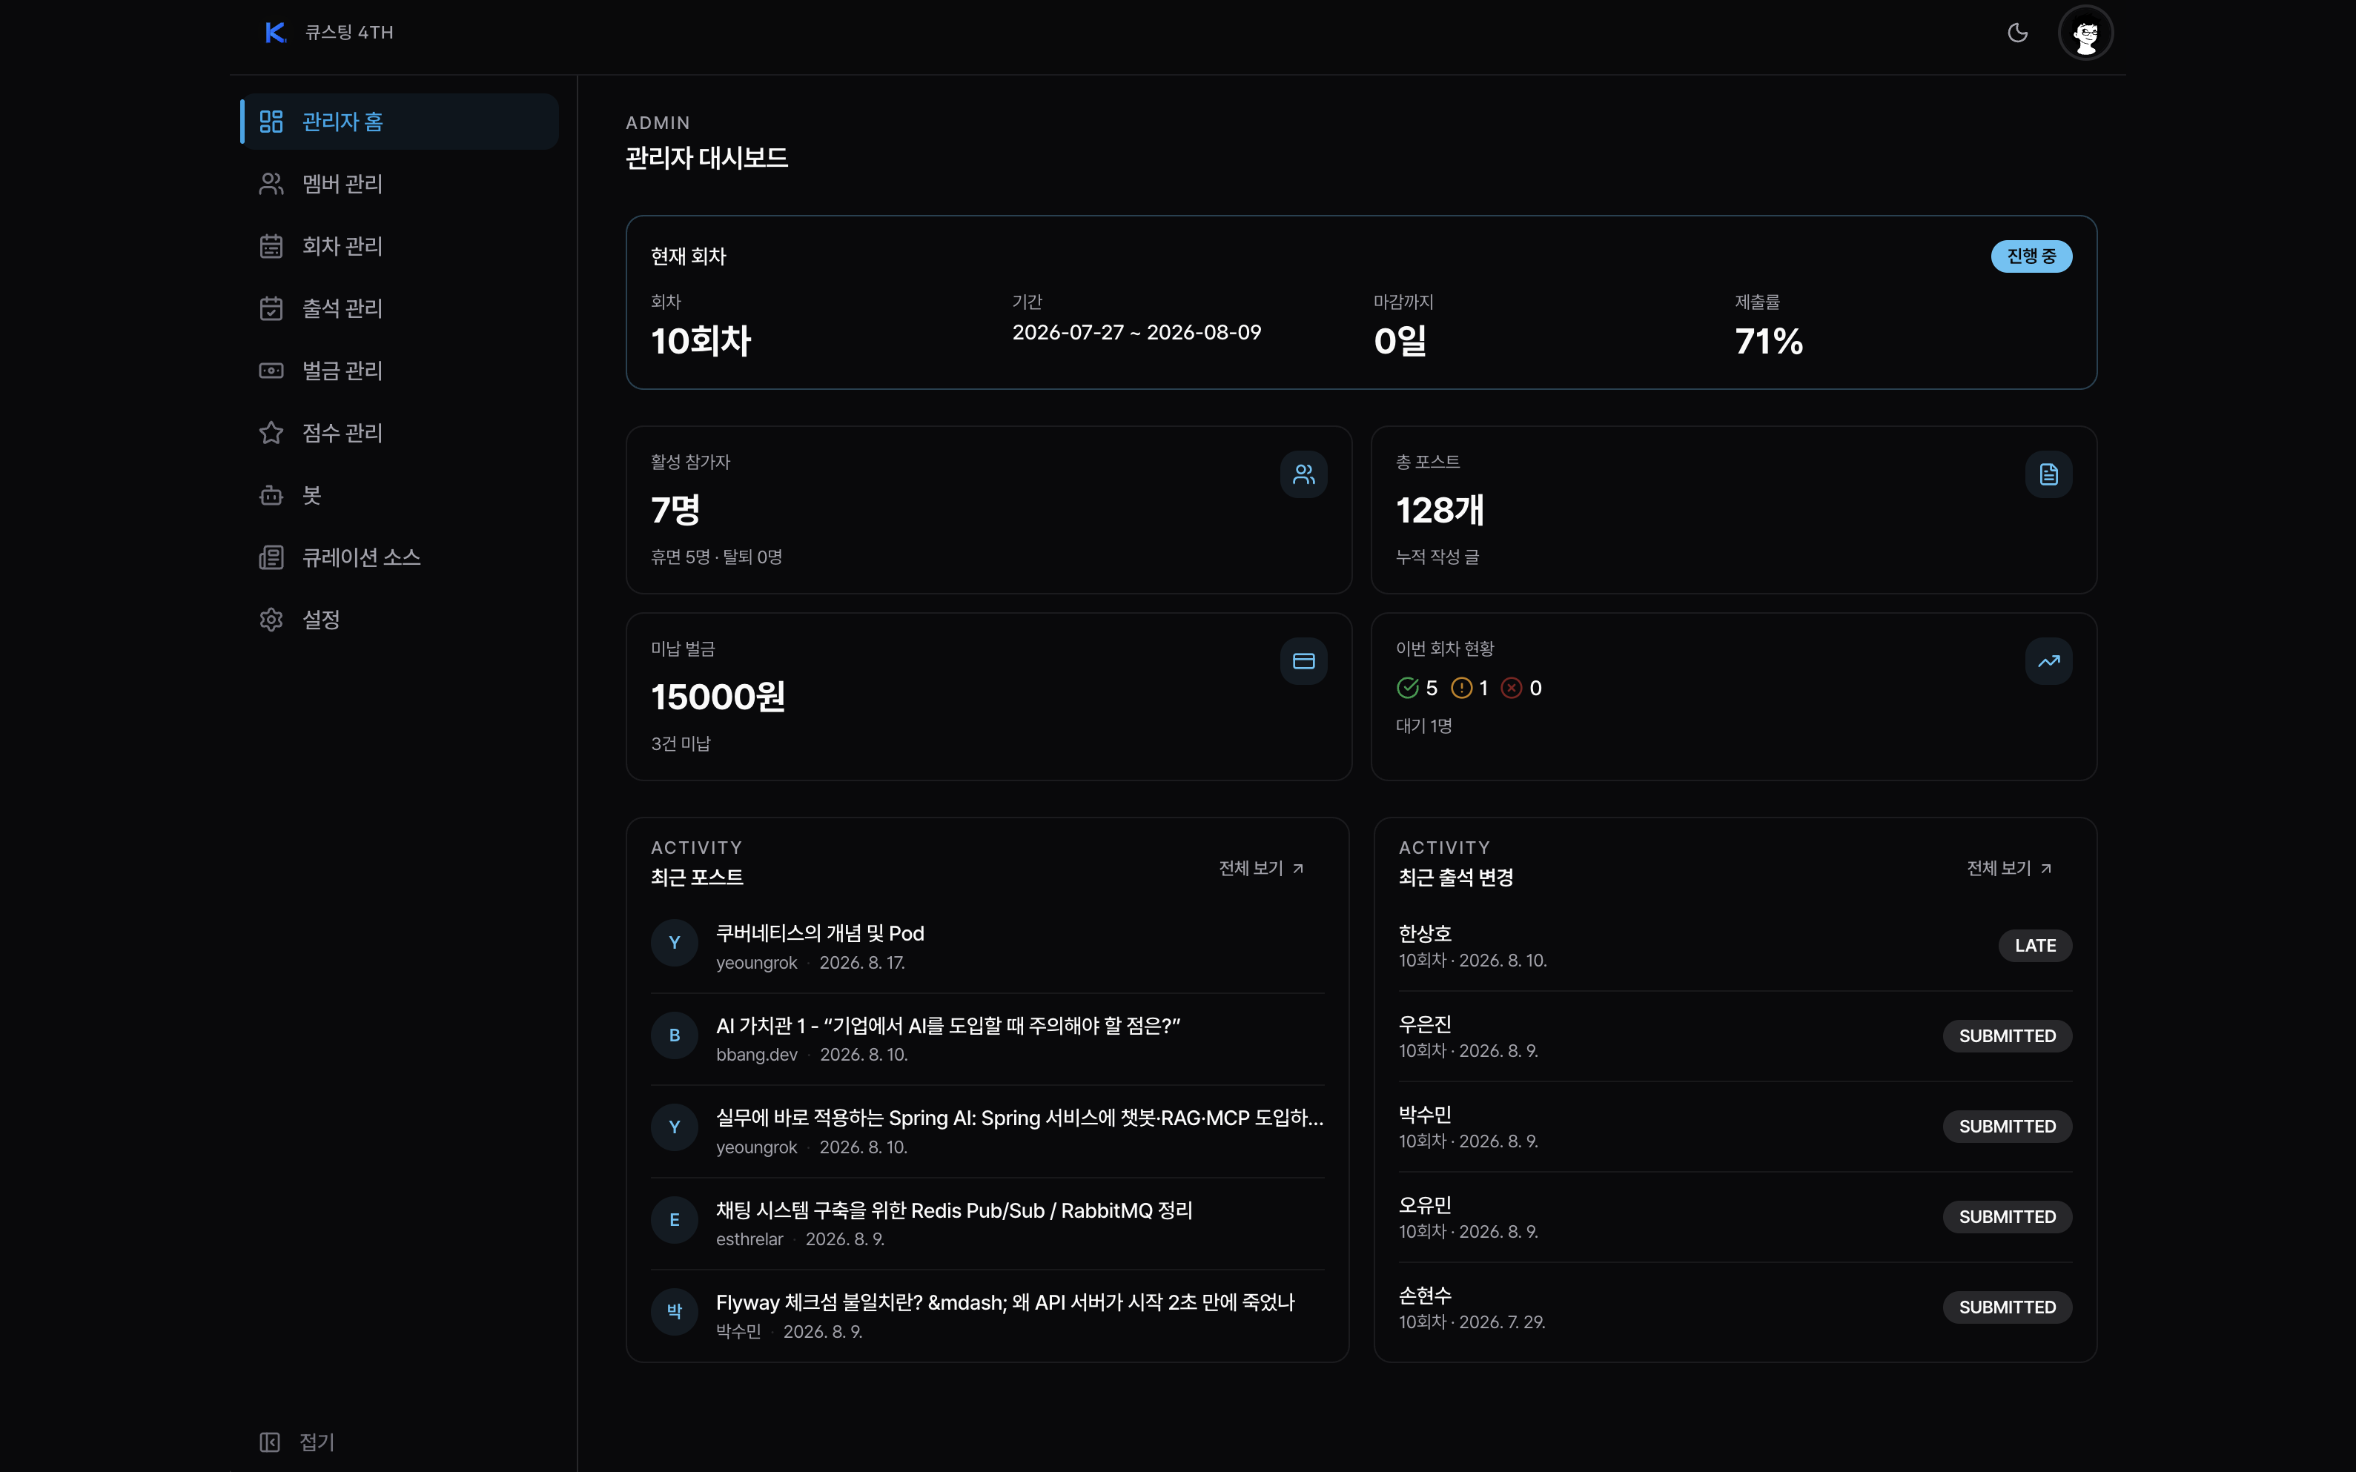Image resolution: width=2356 pixels, height=1472 pixels.
Task: Open the Flyway 체크섬 불일치 post
Action: pos(1006,1302)
